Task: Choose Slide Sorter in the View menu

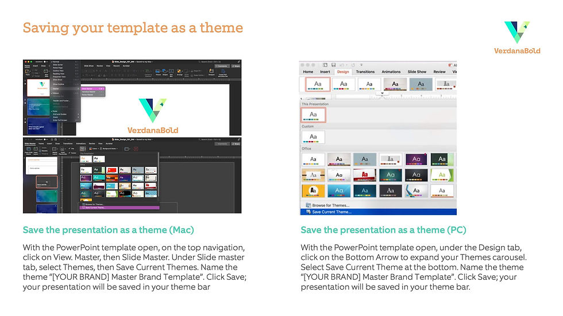Action: (64, 65)
